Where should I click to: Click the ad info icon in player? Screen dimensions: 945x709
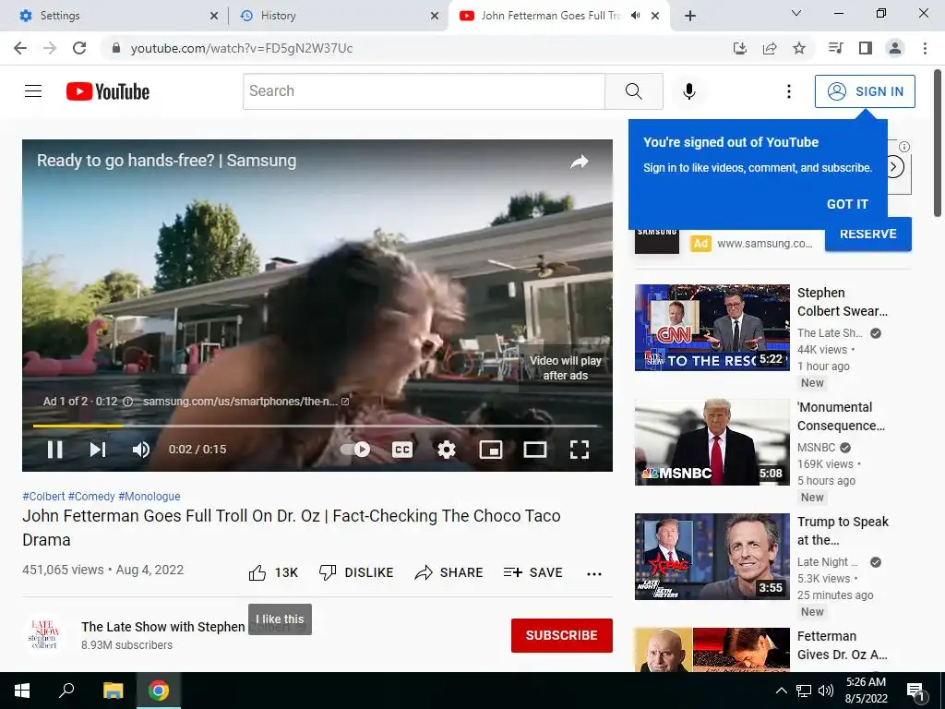pyautogui.click(x=127, y=402)
